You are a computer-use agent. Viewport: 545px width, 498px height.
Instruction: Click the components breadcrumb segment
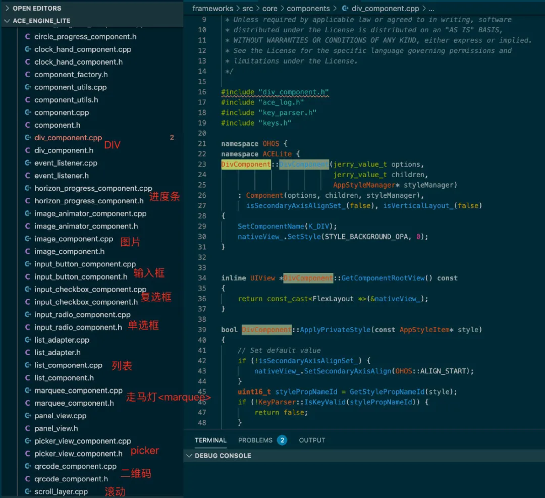[308, 9]
